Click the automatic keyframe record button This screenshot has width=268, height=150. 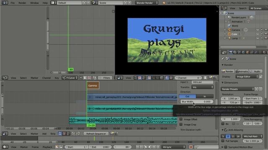tap(191, 147)
